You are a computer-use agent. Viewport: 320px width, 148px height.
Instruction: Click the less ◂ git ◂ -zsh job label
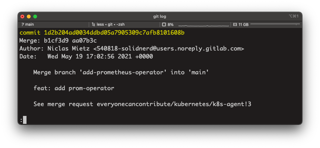coord(110,24)
